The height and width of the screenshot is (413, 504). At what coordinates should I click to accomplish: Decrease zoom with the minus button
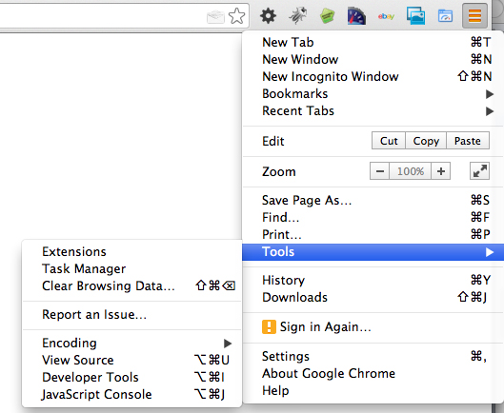[x=379, y=171]
